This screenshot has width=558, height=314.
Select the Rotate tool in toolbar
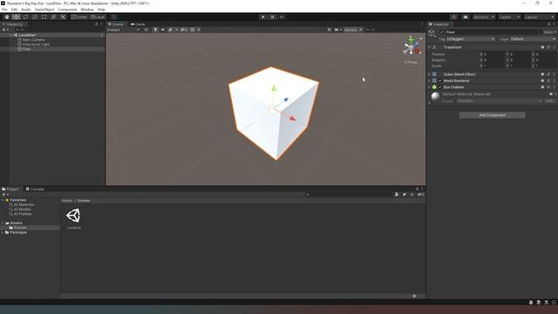[25, 17]
